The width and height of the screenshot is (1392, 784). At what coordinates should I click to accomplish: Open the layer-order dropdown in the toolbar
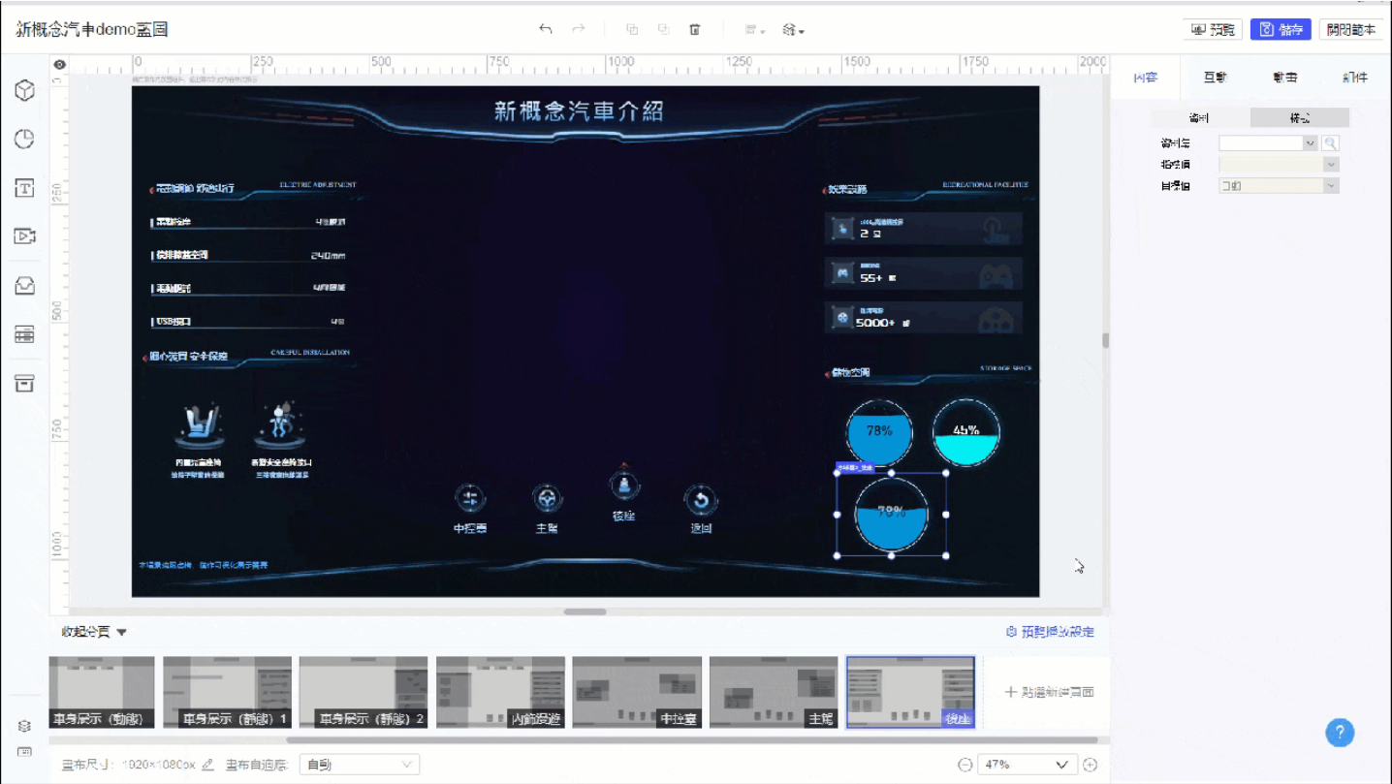point(794,30)
